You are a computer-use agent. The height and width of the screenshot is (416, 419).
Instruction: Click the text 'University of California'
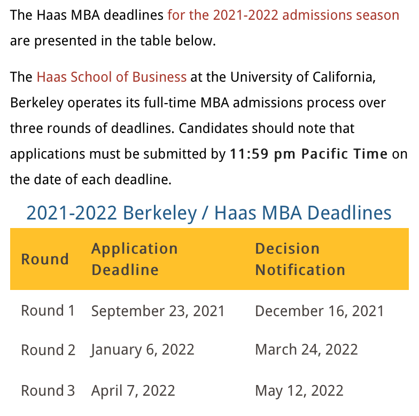click(302, 77)
